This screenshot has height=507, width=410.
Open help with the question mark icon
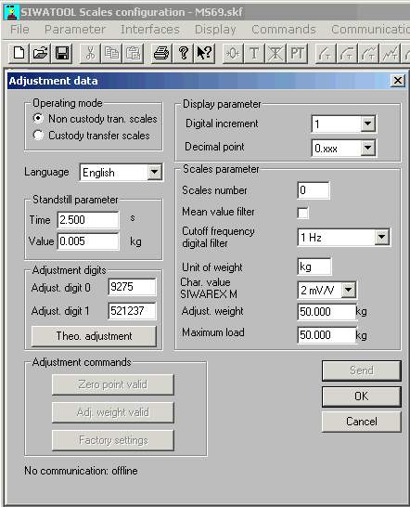pos(183,53)
